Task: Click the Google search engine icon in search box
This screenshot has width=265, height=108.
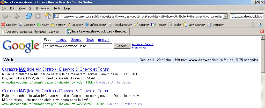Action: coord(233,16)
